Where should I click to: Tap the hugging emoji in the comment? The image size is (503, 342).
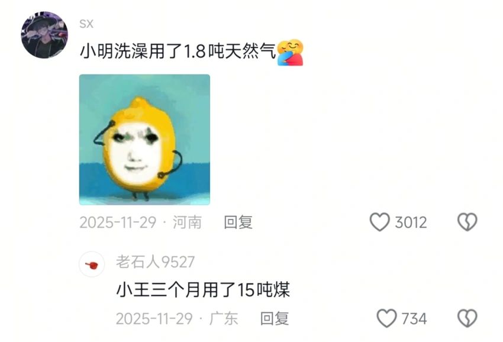290,52
